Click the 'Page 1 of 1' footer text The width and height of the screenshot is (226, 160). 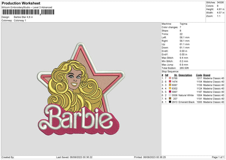pos(218,157)
